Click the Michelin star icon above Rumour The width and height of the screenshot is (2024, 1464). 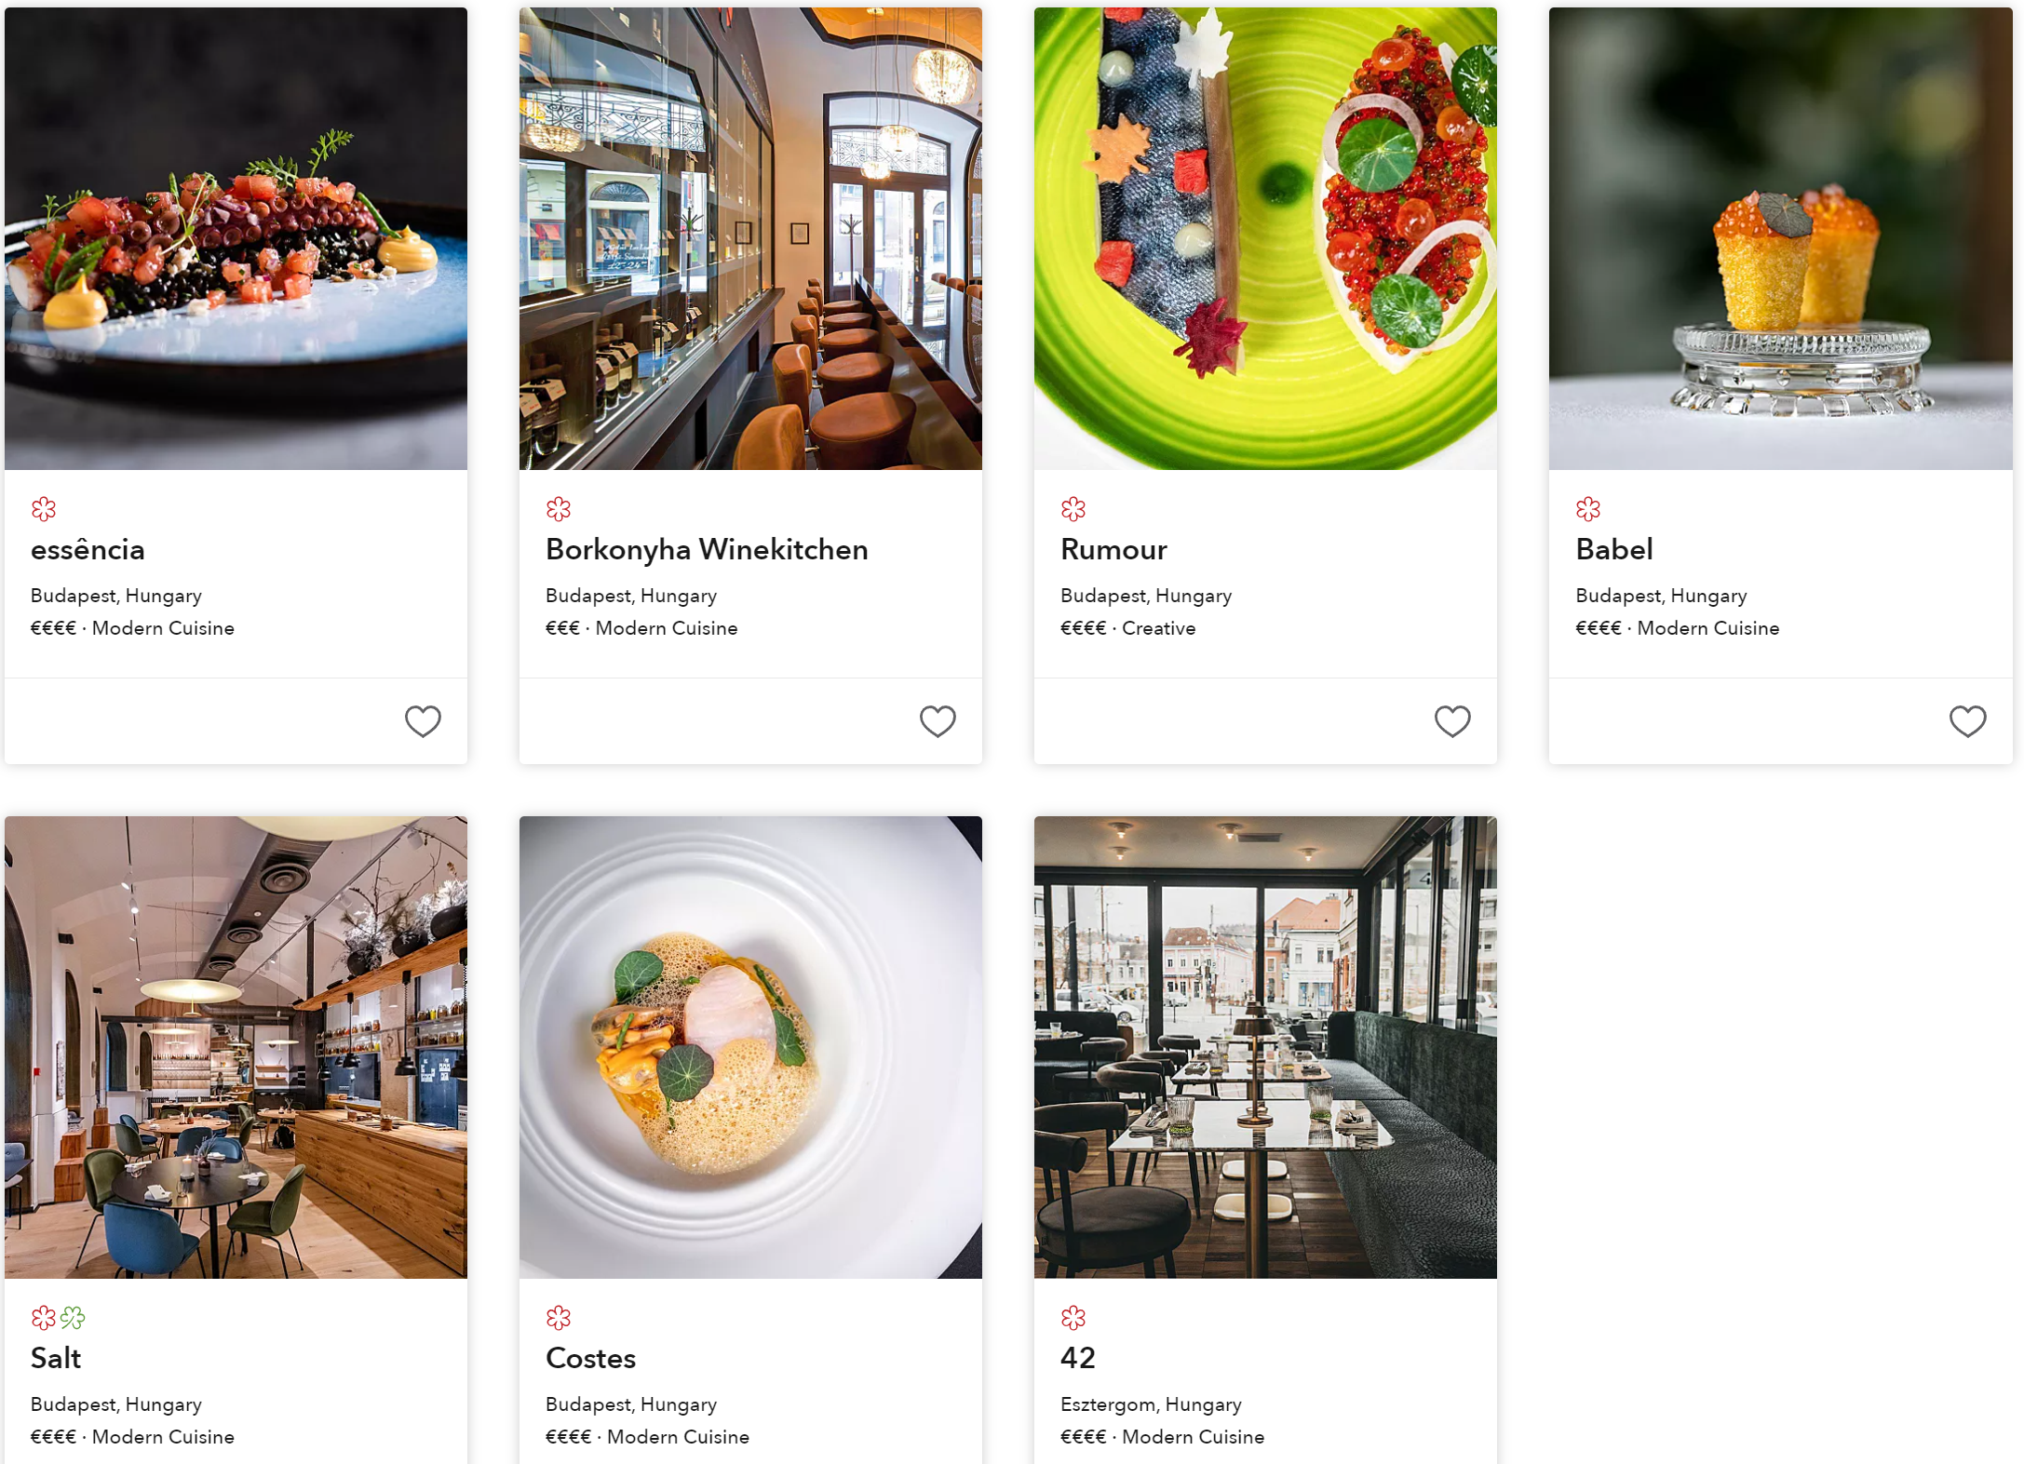(x=1073, y=509)
